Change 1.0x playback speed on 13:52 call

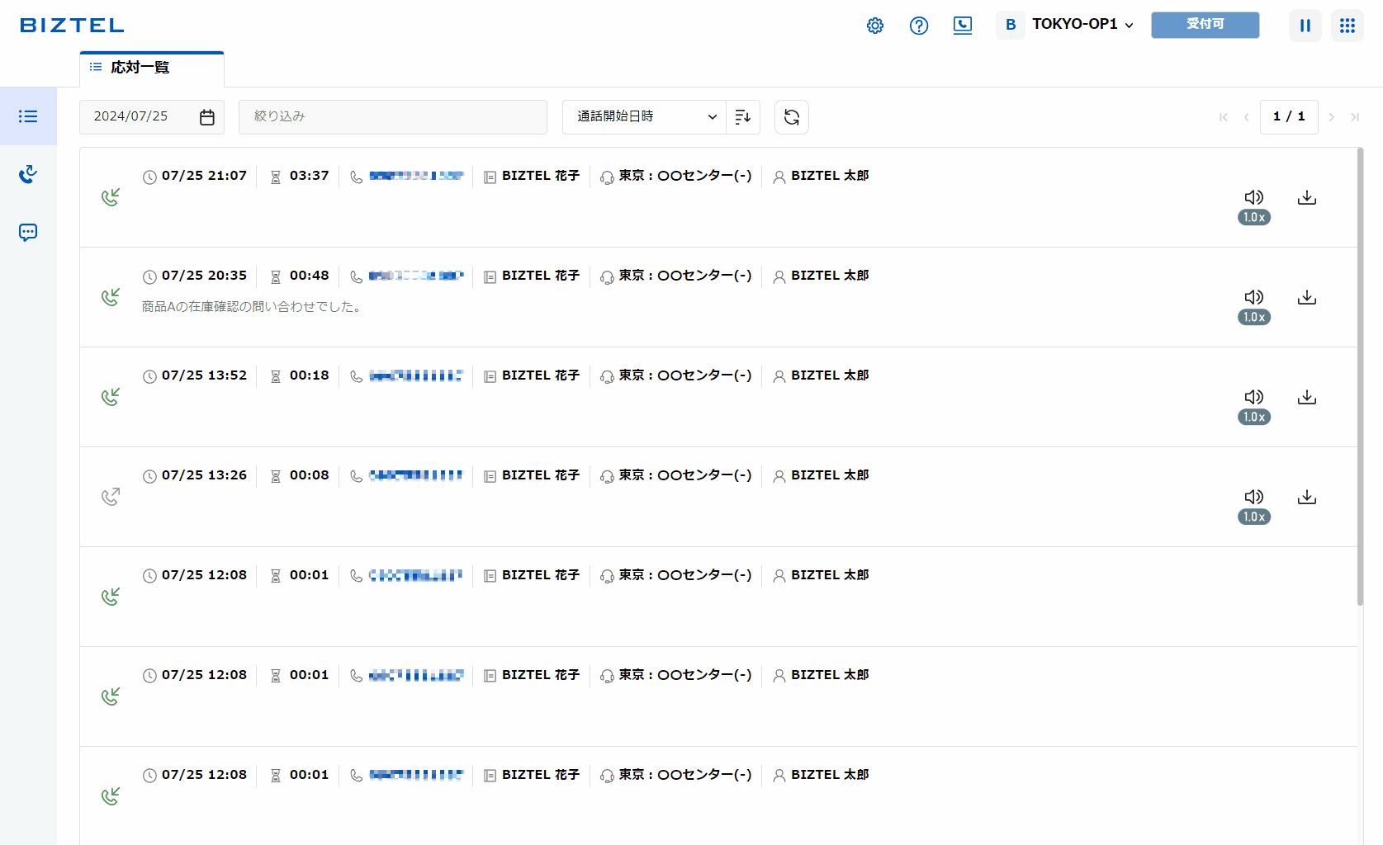[x=1253, y=417]
